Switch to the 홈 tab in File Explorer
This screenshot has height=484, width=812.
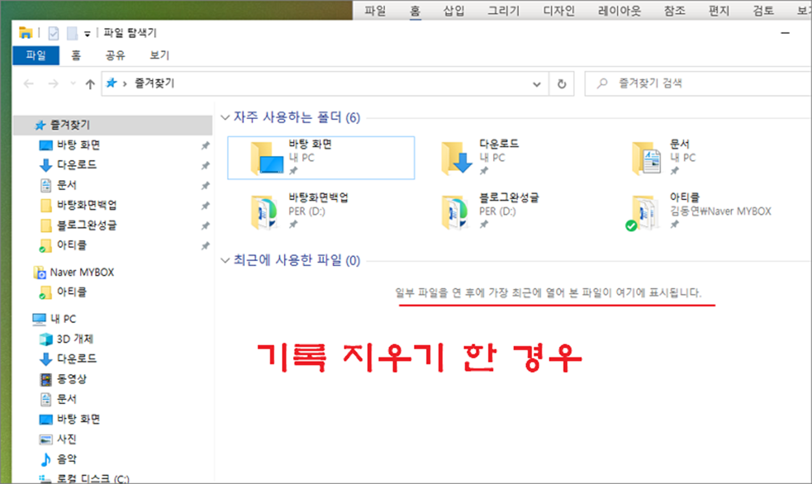[76, 56]
